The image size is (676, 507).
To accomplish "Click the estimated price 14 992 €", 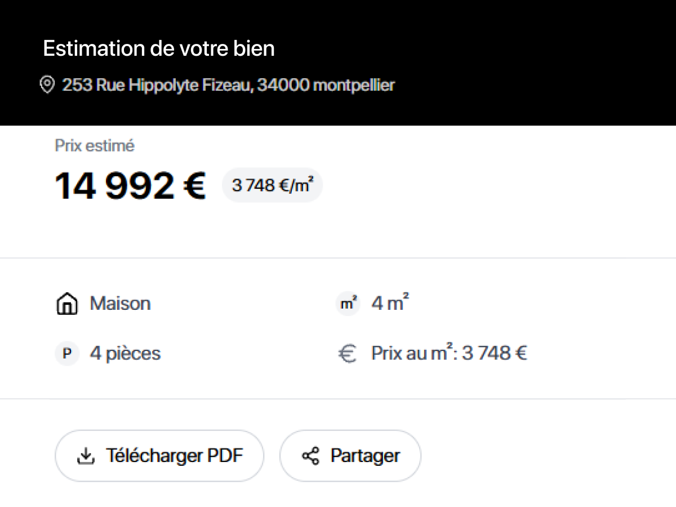I will (129, 186).
